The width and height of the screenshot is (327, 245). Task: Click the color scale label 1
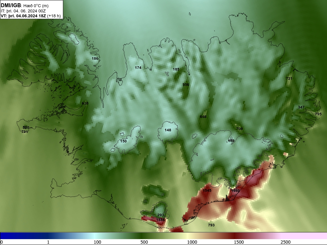(x=48, y=242)
